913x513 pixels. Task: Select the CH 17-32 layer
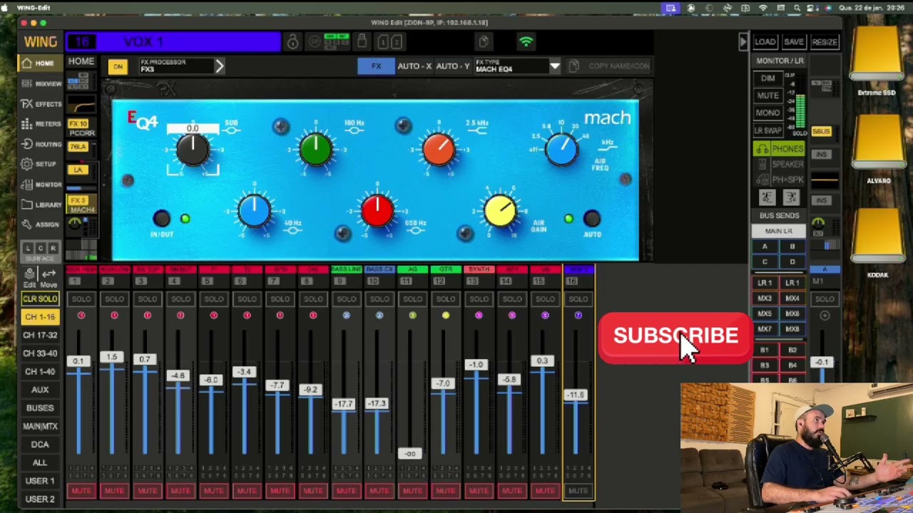40,335
